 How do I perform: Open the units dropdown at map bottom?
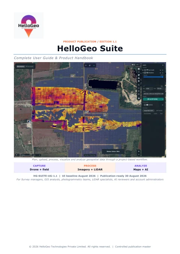point(36,155)
